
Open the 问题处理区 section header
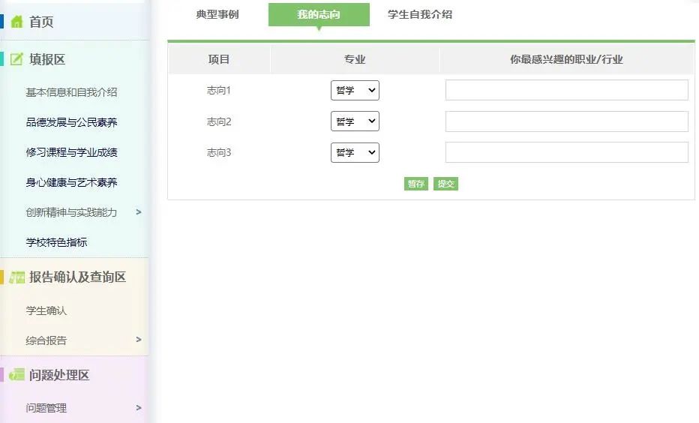pos(59,375)
